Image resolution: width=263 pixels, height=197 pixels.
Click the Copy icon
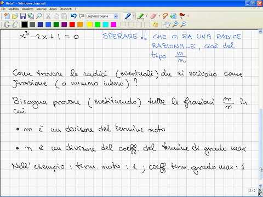coord(56,16)
